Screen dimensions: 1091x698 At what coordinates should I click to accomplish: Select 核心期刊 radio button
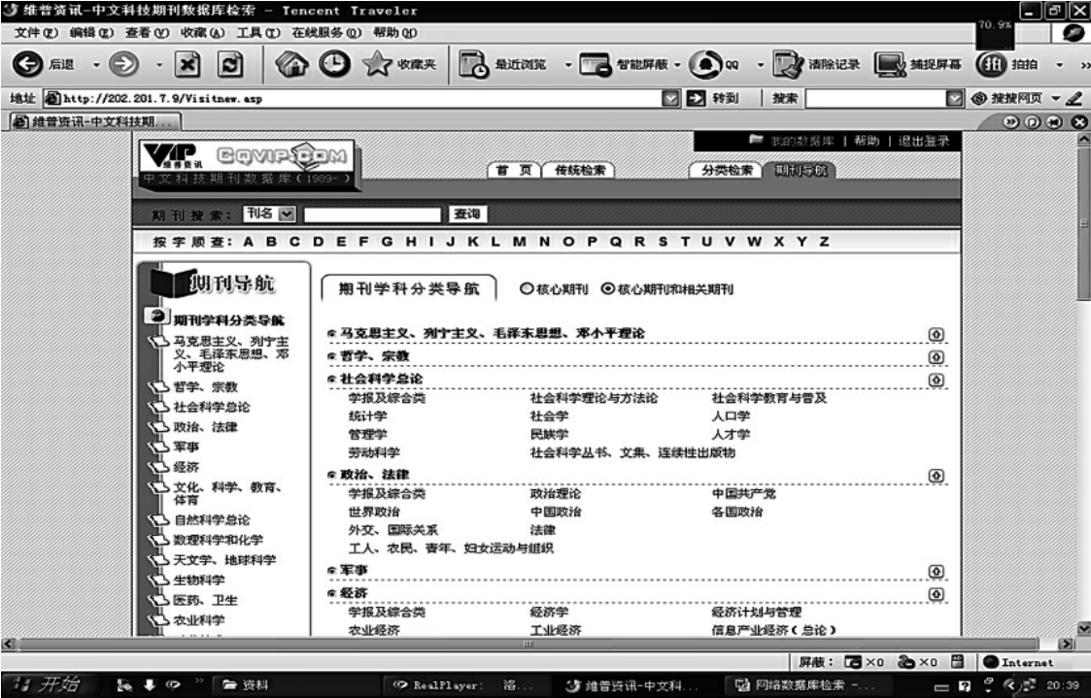click(x=527, y=288)
